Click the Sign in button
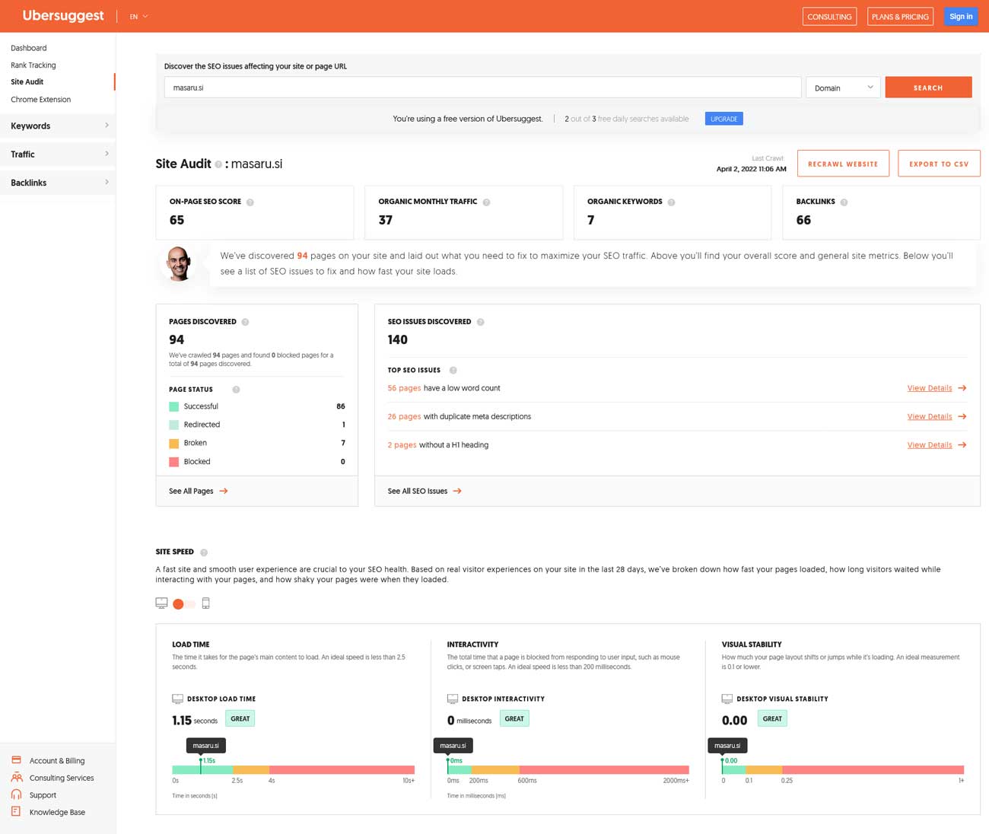Image resolution: width=989 pixels, height=834 pixels. (x=961, y=17)
